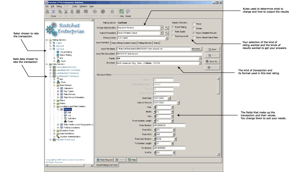Increase the From NPA value
This screenshot has width=289, height=172.
(174, 130)
